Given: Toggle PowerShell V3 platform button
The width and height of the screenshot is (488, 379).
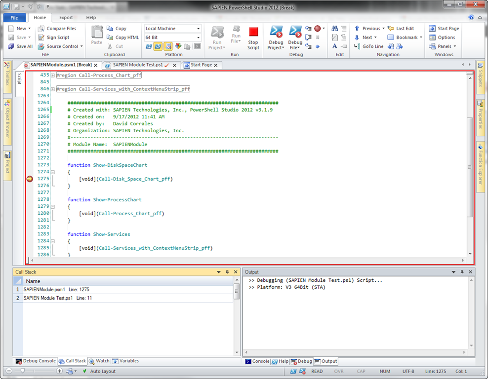Looking at the screenshot, I should (158, 46).
